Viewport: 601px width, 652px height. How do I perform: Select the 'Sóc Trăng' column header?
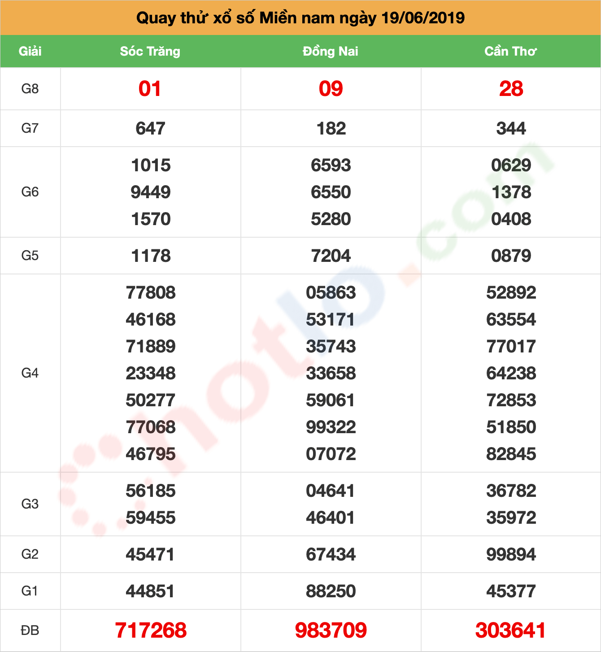point(150,51)
